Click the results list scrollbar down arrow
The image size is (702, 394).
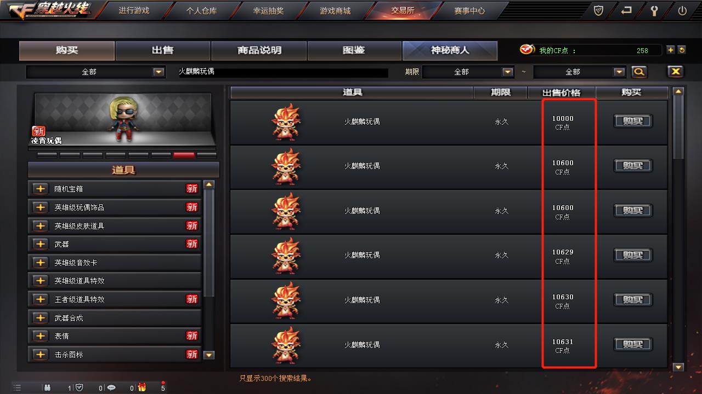(678, 367)
